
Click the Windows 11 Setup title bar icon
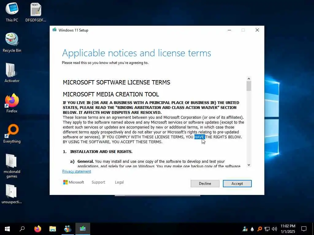55,30
